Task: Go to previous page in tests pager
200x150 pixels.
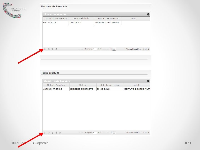Action: [82, 133]
